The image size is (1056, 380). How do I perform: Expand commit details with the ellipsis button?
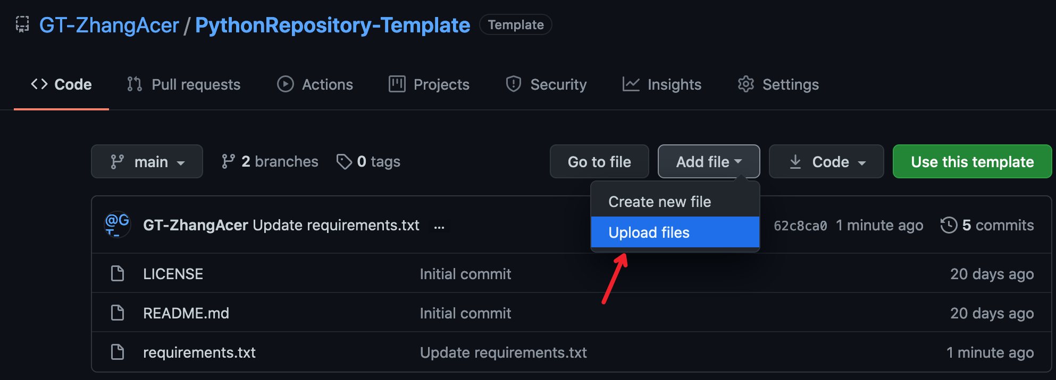439,227
